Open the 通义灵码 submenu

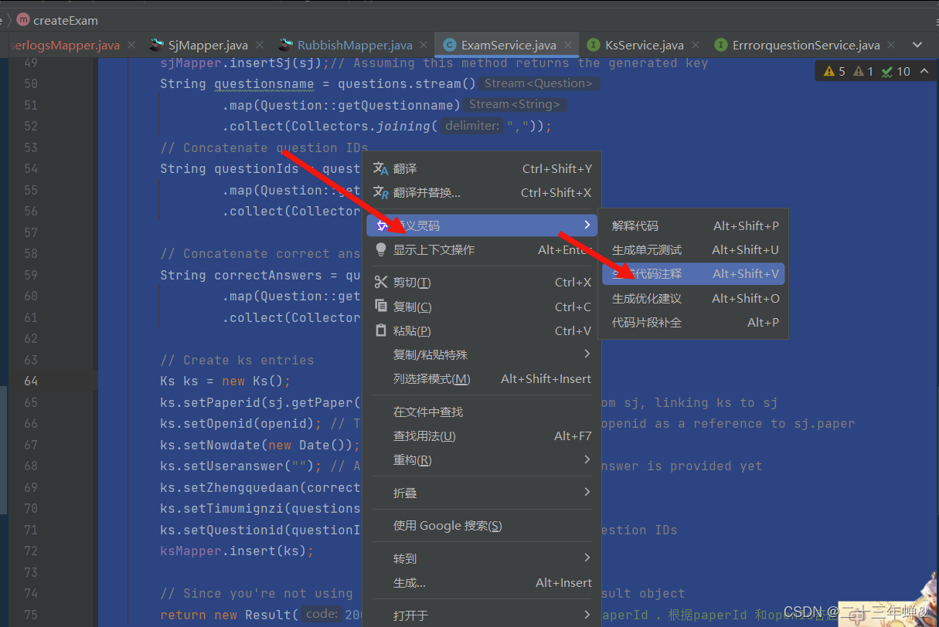click(482, 225)
